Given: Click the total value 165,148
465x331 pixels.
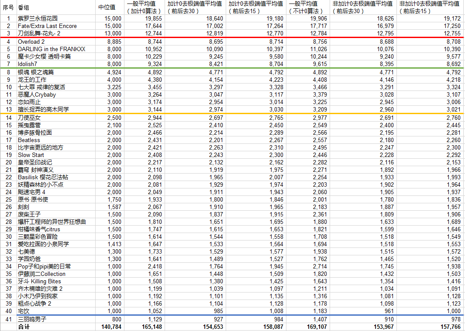Looking at the screenshot, I should pos(152,326).
